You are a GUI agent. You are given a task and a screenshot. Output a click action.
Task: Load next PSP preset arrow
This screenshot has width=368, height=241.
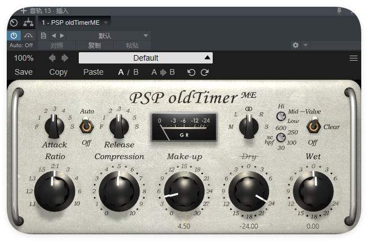(x=65, y=58)
